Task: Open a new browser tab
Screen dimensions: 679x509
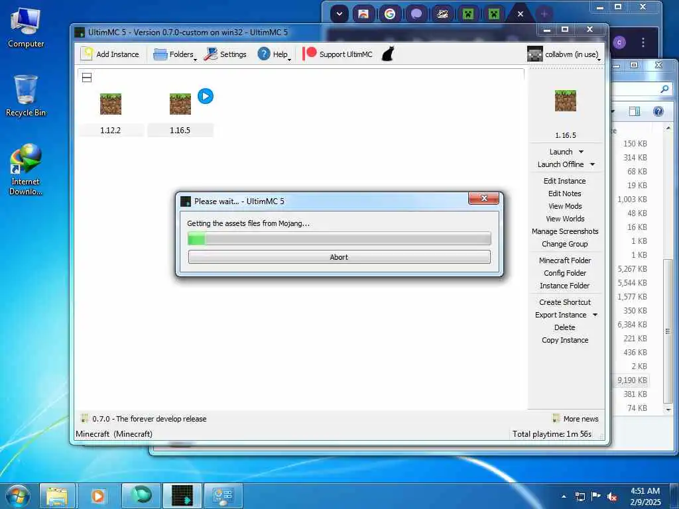Action: [544, 14]
